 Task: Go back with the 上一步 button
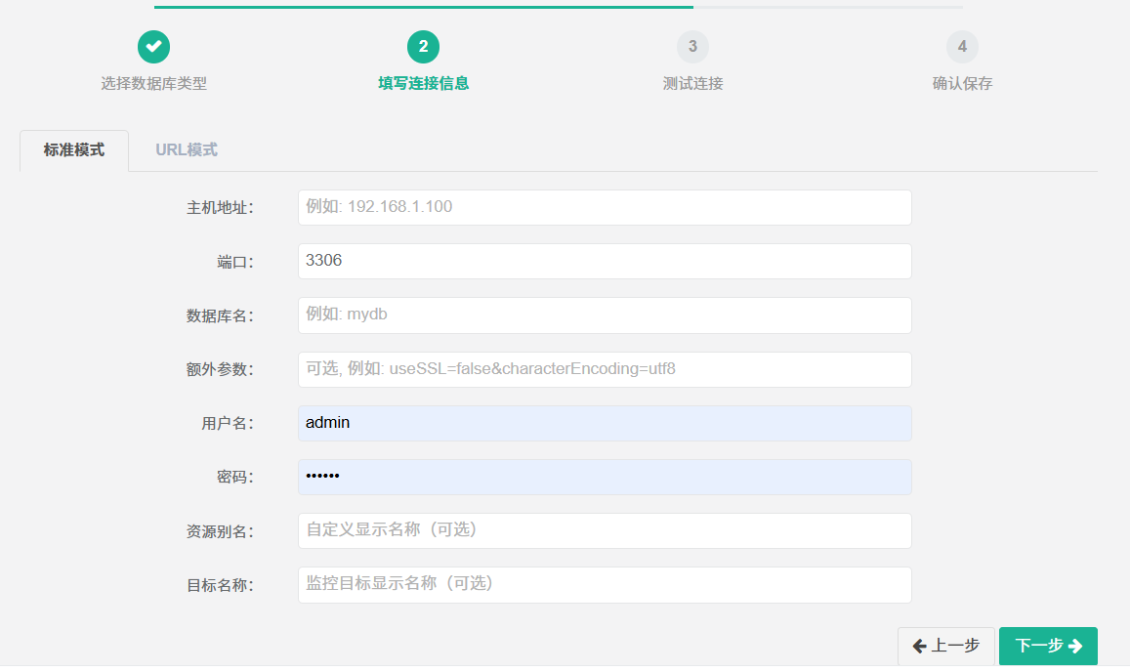coord(946,646)
